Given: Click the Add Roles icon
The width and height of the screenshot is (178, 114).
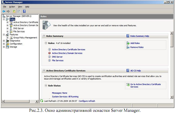Looking at the screenshot, I should point(128,43).
